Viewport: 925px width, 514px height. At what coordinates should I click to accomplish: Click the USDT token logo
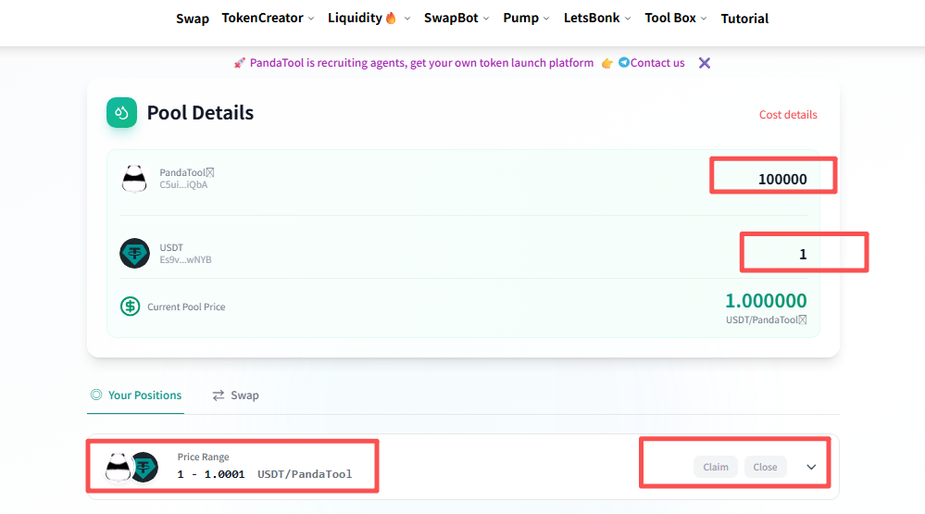tap(134, 253)
